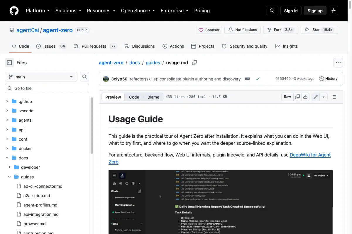This screenshot has width=352, height=234.
Task: Click Sign up button
Action: click(315, 11)
